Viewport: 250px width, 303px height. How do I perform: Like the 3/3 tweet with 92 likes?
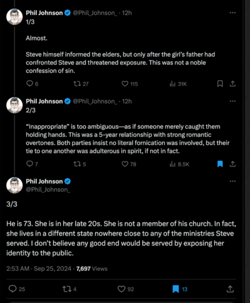tap(122, 289)
